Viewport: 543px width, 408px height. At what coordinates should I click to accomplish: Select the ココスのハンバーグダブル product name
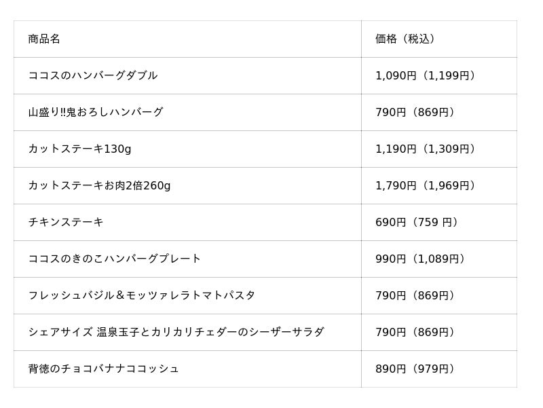[93, 75]
